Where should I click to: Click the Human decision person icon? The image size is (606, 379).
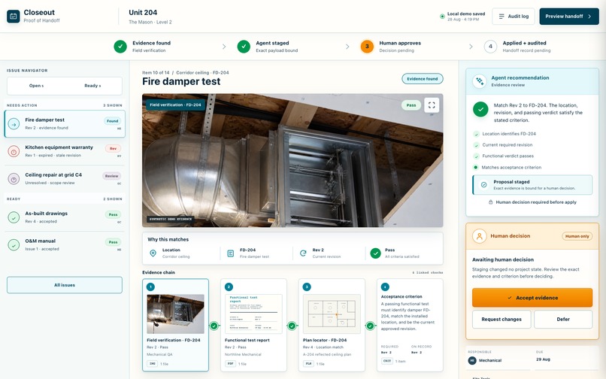point(479,236)
